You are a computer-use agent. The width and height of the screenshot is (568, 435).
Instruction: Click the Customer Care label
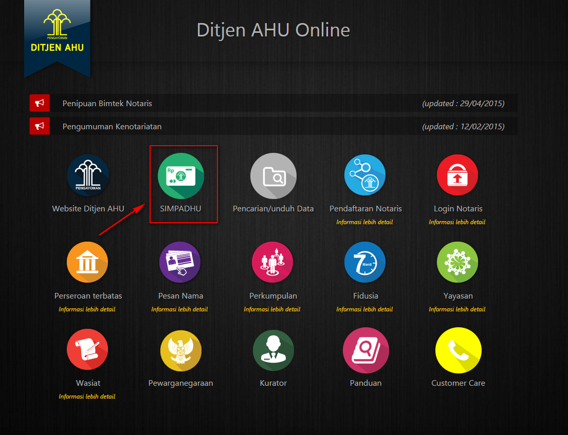coord(458,383)
